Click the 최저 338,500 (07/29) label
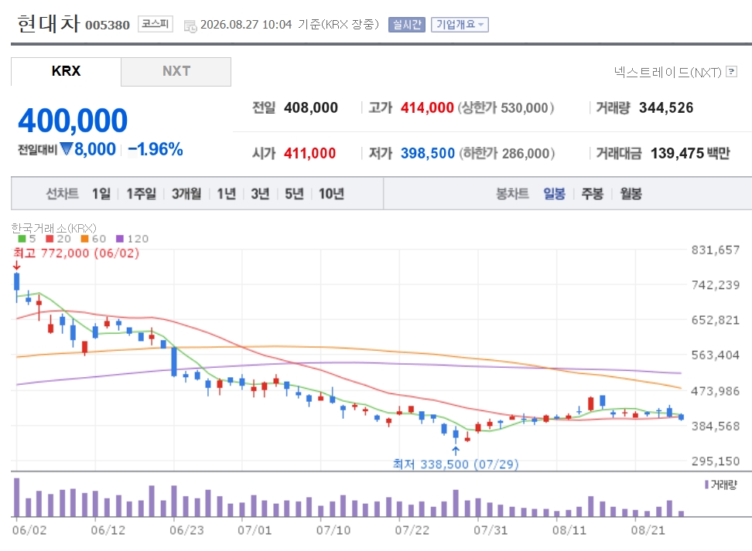This screenshot has height=551, width=752. pos(456,464)
